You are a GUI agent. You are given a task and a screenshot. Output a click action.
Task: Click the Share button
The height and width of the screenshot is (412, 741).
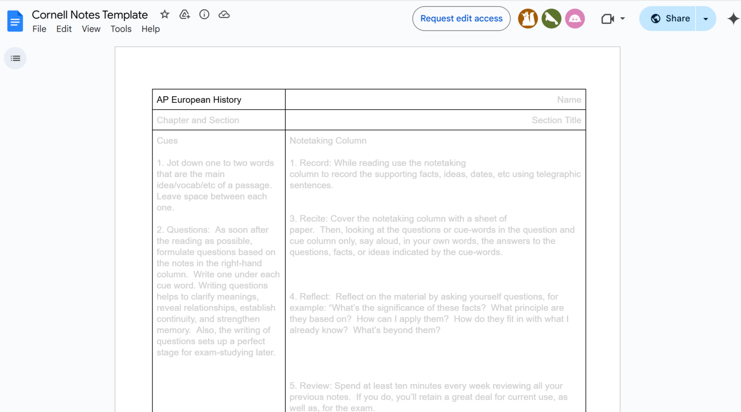[x=677, y=18]
